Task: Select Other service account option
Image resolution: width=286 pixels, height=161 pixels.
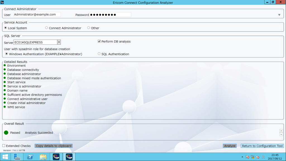Action: pyautogui.click(x=89, y=28)
